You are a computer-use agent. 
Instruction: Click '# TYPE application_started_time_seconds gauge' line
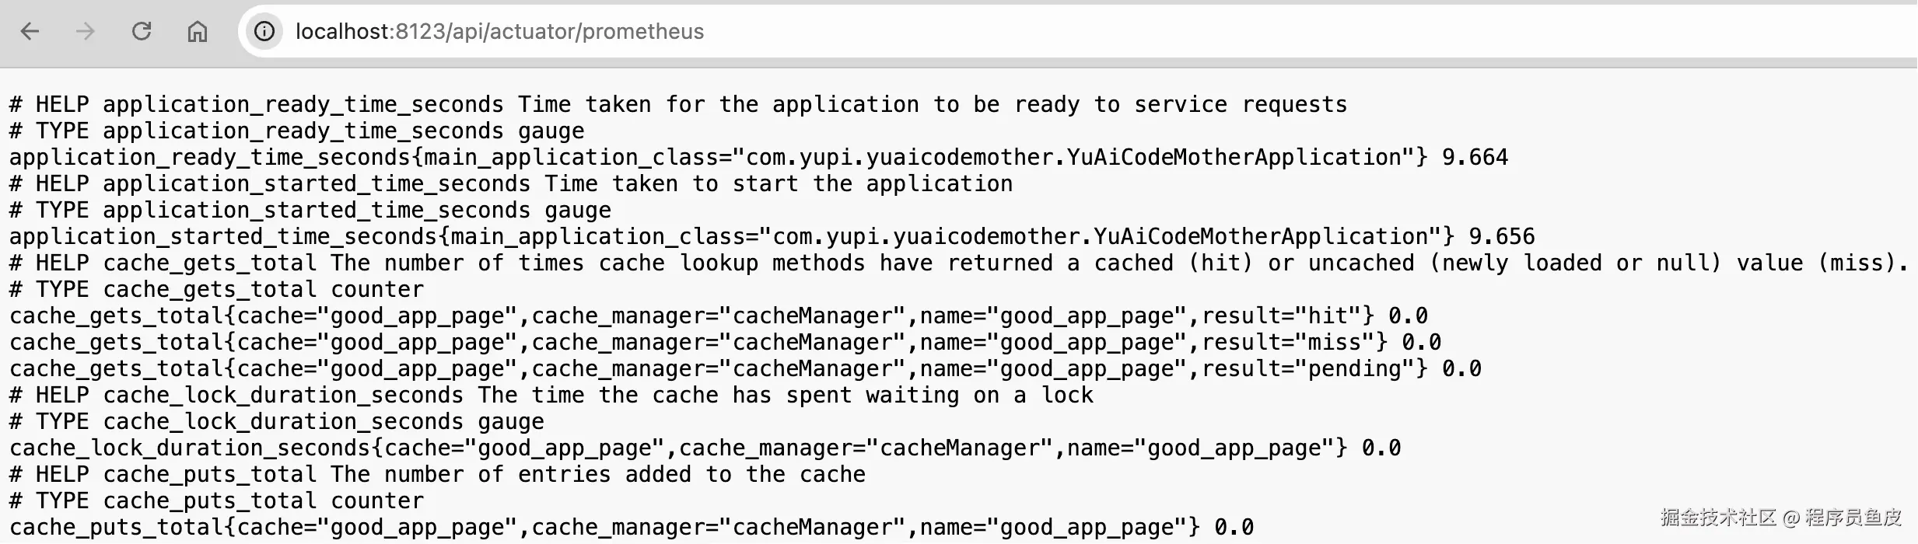310,210
